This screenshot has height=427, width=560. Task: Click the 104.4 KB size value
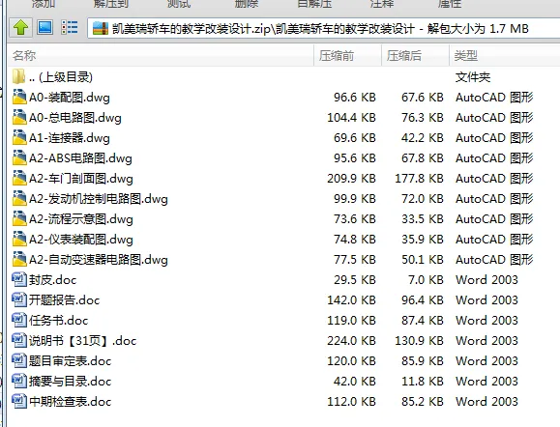pos(351,118)
